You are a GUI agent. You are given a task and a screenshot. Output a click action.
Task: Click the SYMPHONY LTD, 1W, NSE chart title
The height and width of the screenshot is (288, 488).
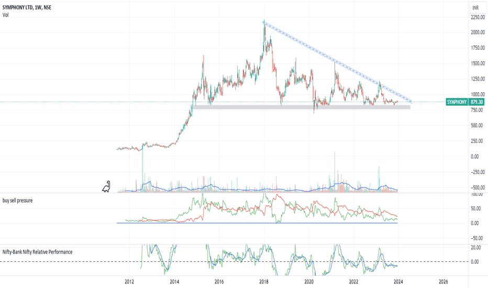click(x=27, y=7)
